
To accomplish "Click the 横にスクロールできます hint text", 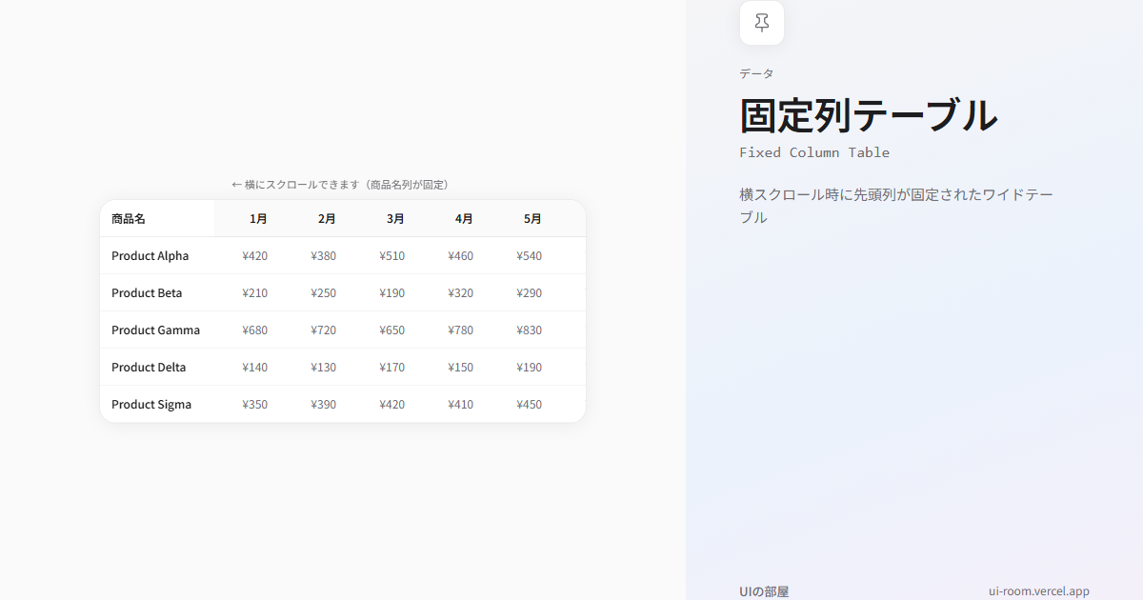I will (343, 184).
